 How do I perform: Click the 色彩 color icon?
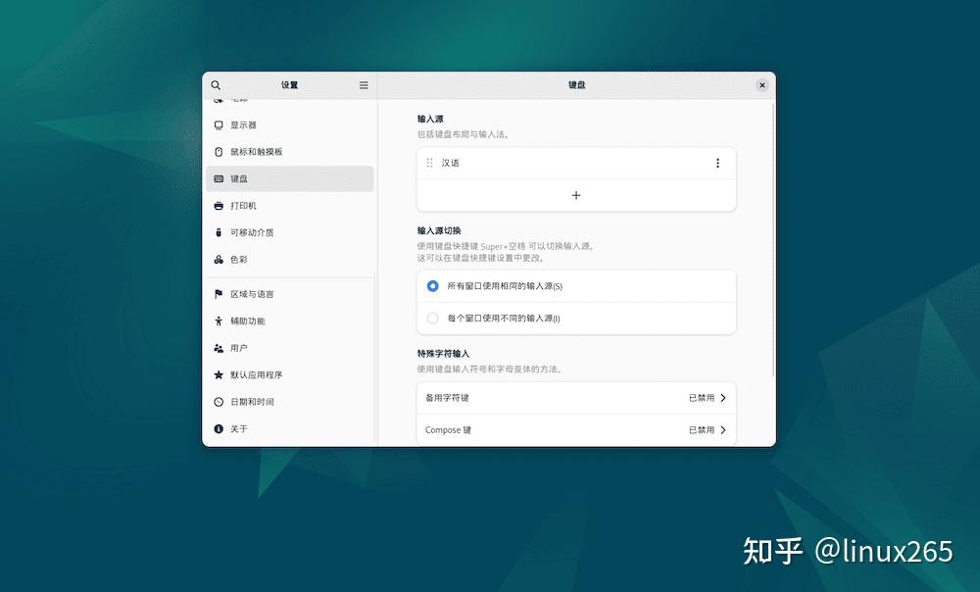click(x=219, y=260)
